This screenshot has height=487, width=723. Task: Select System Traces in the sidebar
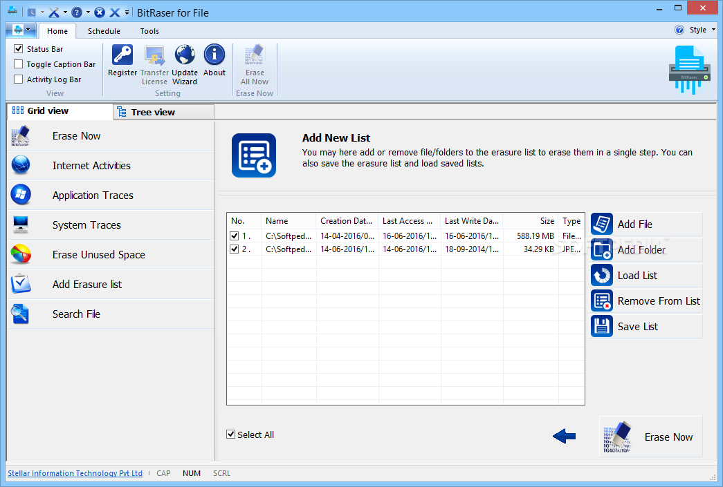click(111, 225)
